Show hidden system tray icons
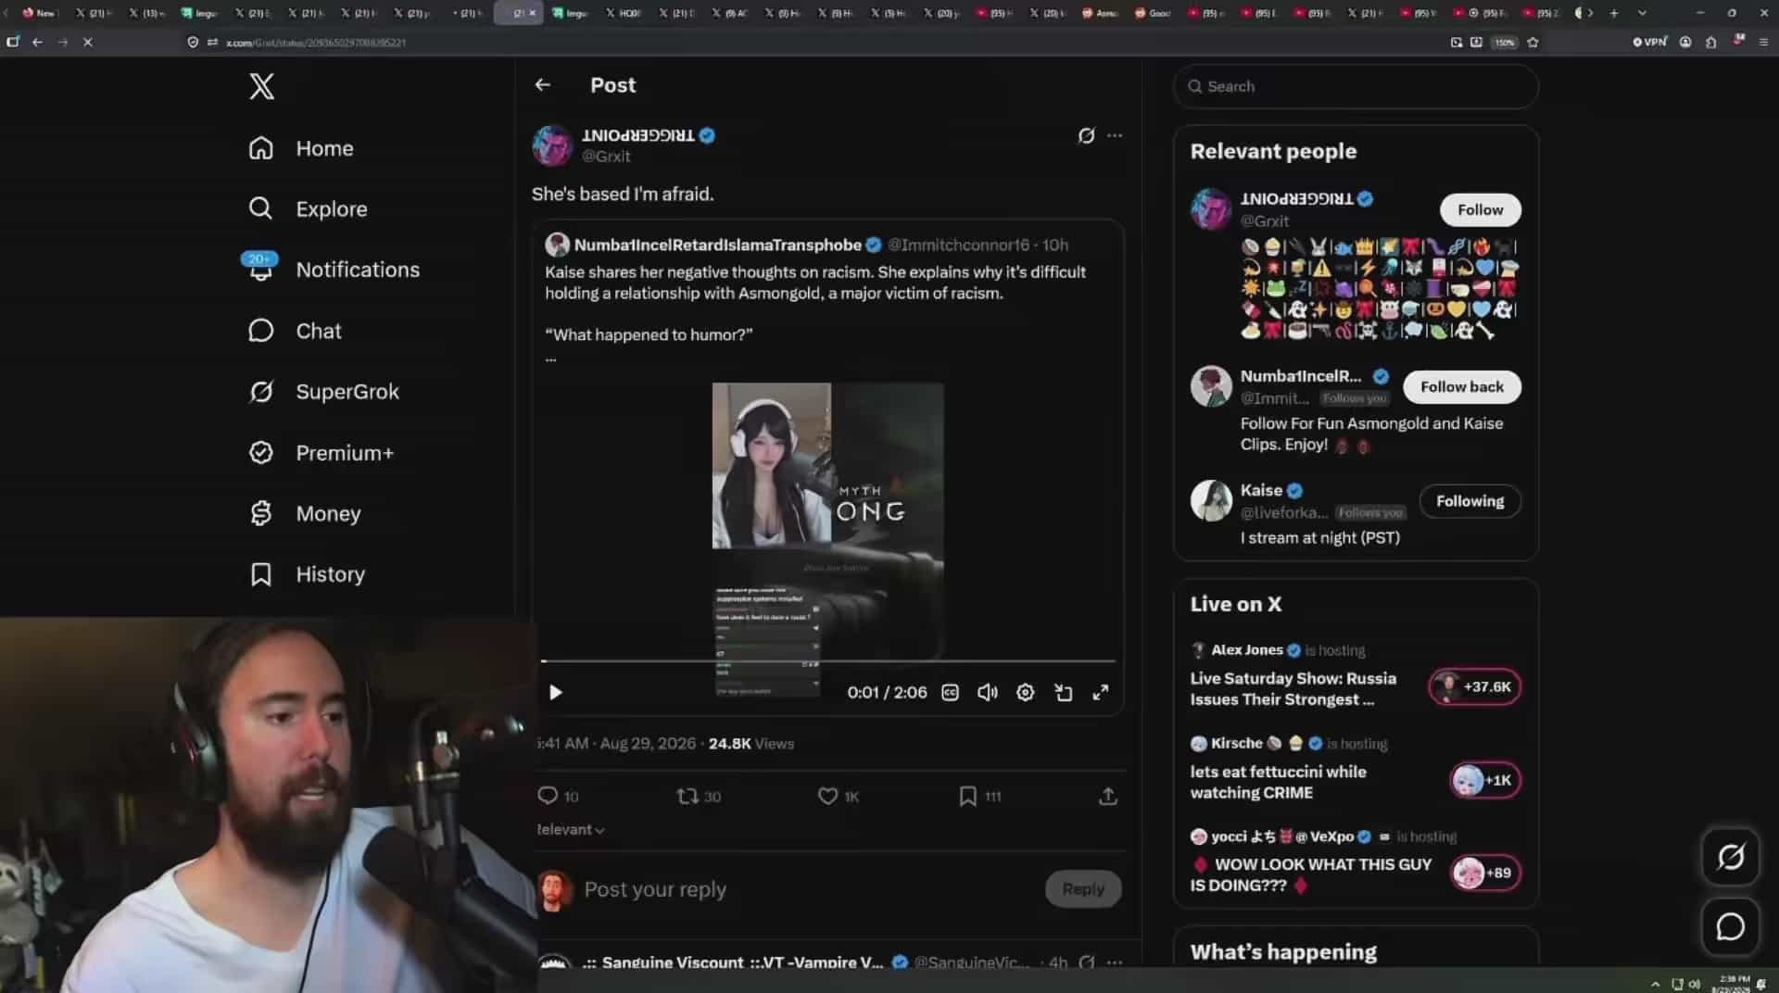Viewport: 1779px width, 993px height. [1655, 984]
